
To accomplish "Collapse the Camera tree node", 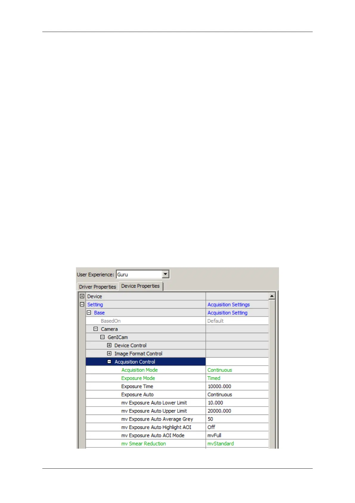I will 95,329.
